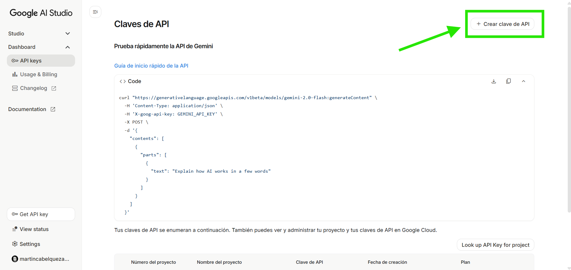571x270 pixels.
Task: Click the Crear clave de API button
Action: [502, 24]
